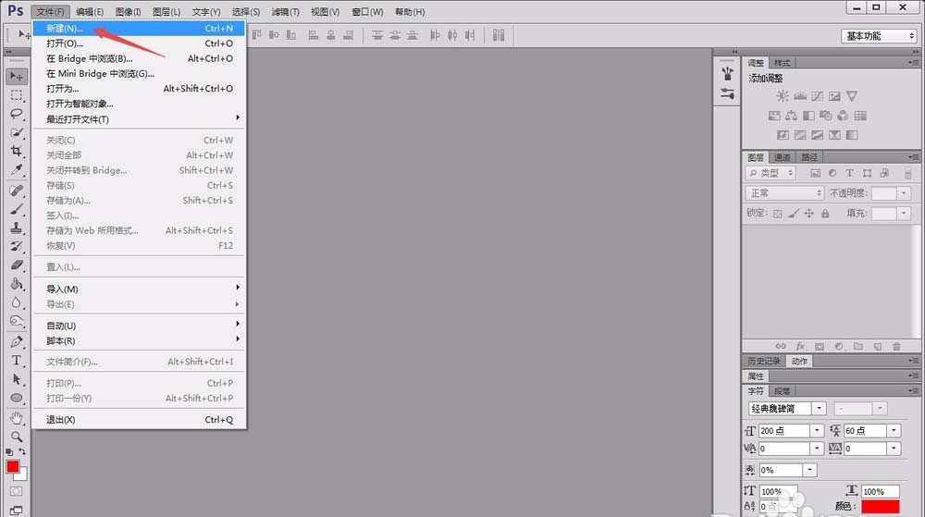Select the Lasso tool
Screen dimensions: 925x517
(x=16, y=114)
